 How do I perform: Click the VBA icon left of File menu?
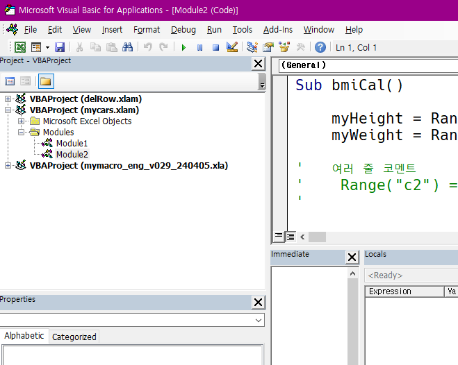[x=12, y=29]
